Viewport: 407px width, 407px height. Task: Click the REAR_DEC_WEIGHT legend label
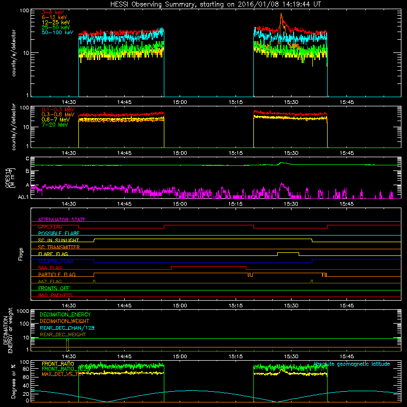(x=63, y=335)
